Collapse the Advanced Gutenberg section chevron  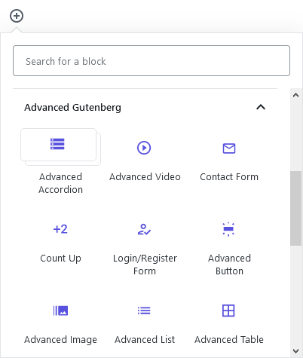261,107
